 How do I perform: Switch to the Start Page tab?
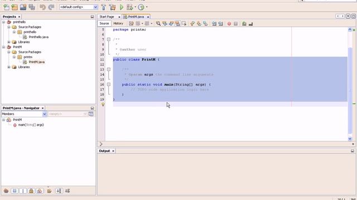coord(107,17)
